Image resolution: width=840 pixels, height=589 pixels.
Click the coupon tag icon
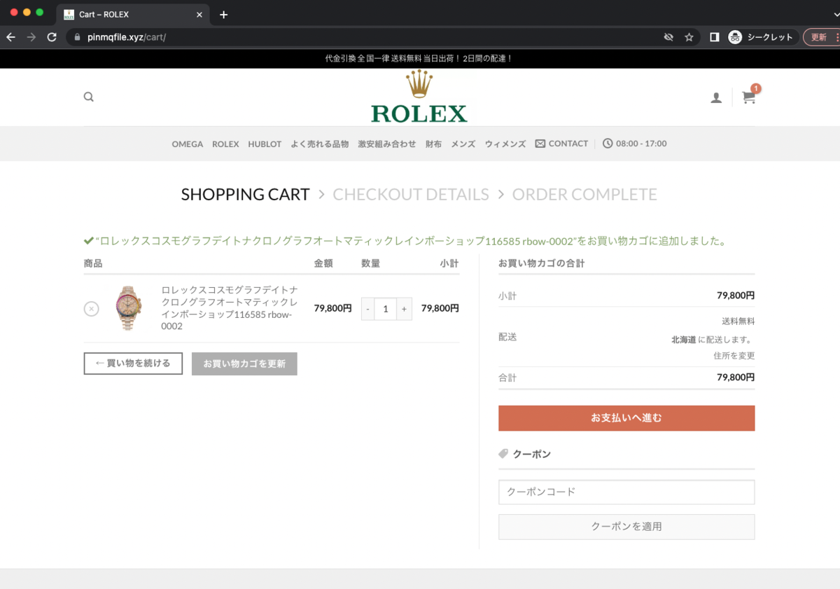503,454
